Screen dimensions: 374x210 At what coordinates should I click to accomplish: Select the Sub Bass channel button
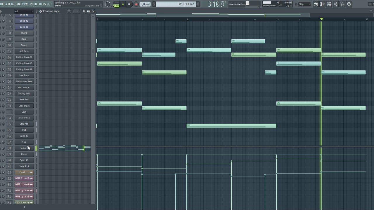tap(24, 51)
